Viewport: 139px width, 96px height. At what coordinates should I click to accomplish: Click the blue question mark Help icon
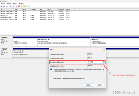[11, 6]
